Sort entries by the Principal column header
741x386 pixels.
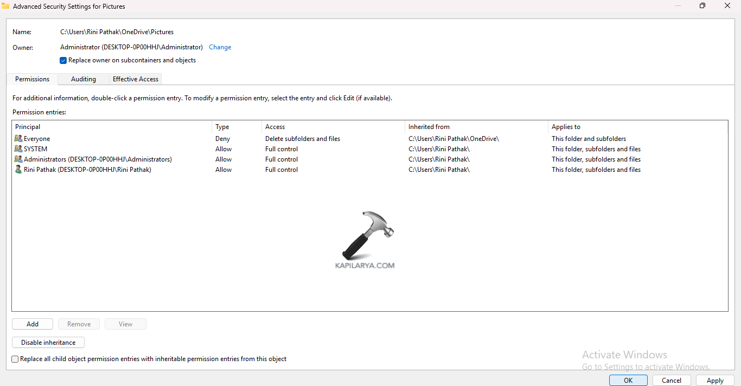(x=28, y=127)
